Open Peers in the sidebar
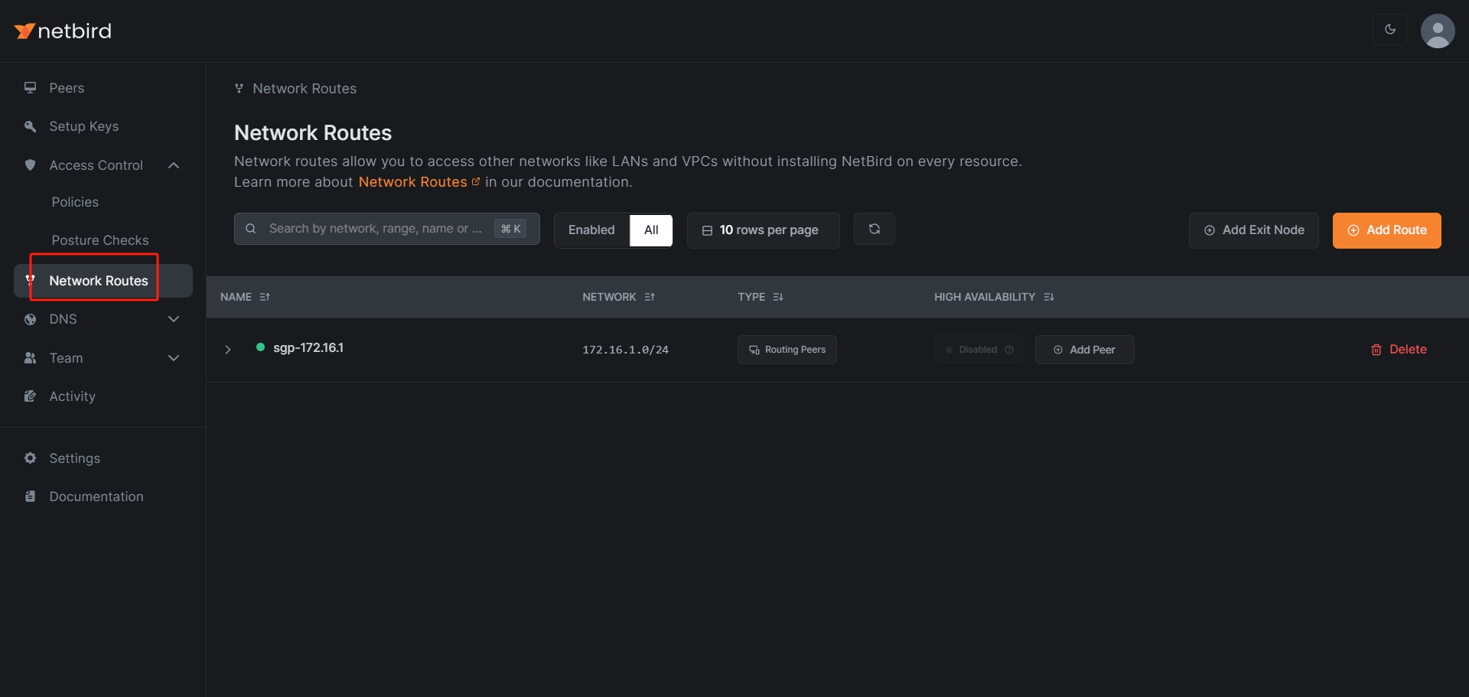 tap(67, 88)
